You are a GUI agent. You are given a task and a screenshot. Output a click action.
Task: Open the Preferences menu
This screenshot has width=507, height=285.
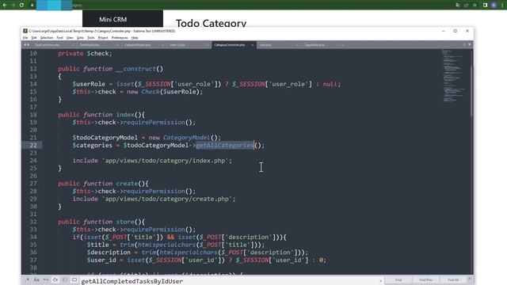point(120,38)
